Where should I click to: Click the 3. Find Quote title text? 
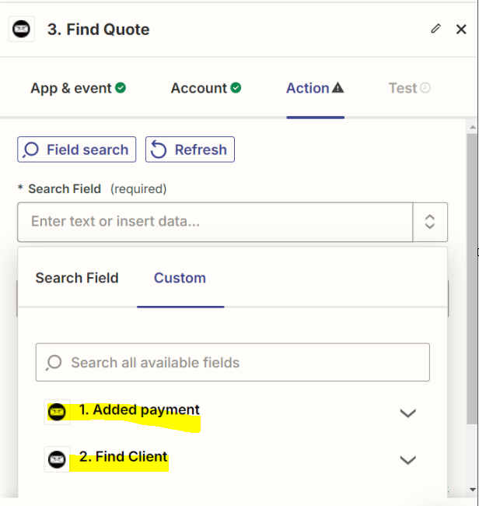click(98, 30)
